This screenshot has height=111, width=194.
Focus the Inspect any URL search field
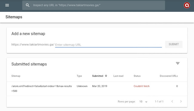coord(94,5)
